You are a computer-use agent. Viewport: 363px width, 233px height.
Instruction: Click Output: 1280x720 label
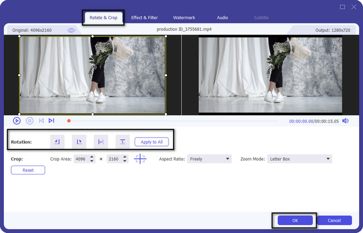click(333, 30)
